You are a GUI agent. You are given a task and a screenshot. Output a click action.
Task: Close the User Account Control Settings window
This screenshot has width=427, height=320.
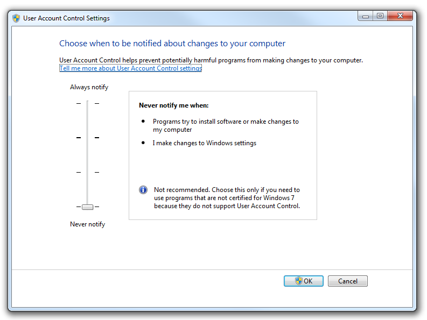pyautogui.click(x=401, y=16)
